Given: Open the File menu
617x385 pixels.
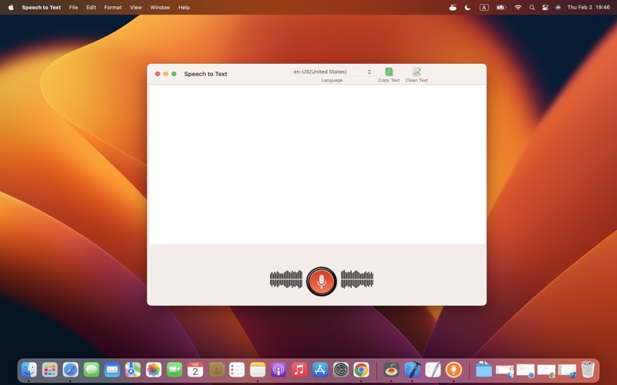Looking at the screenshot, I should coord(73,8).
